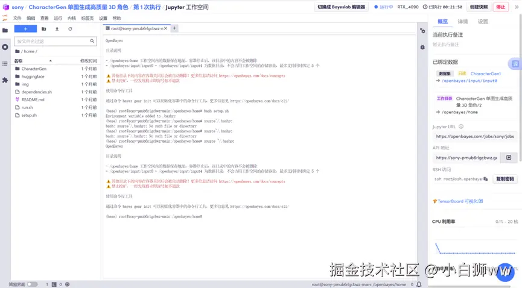Open the table of contents sidebar
The image size is (522, 288).
coord(5,63)
